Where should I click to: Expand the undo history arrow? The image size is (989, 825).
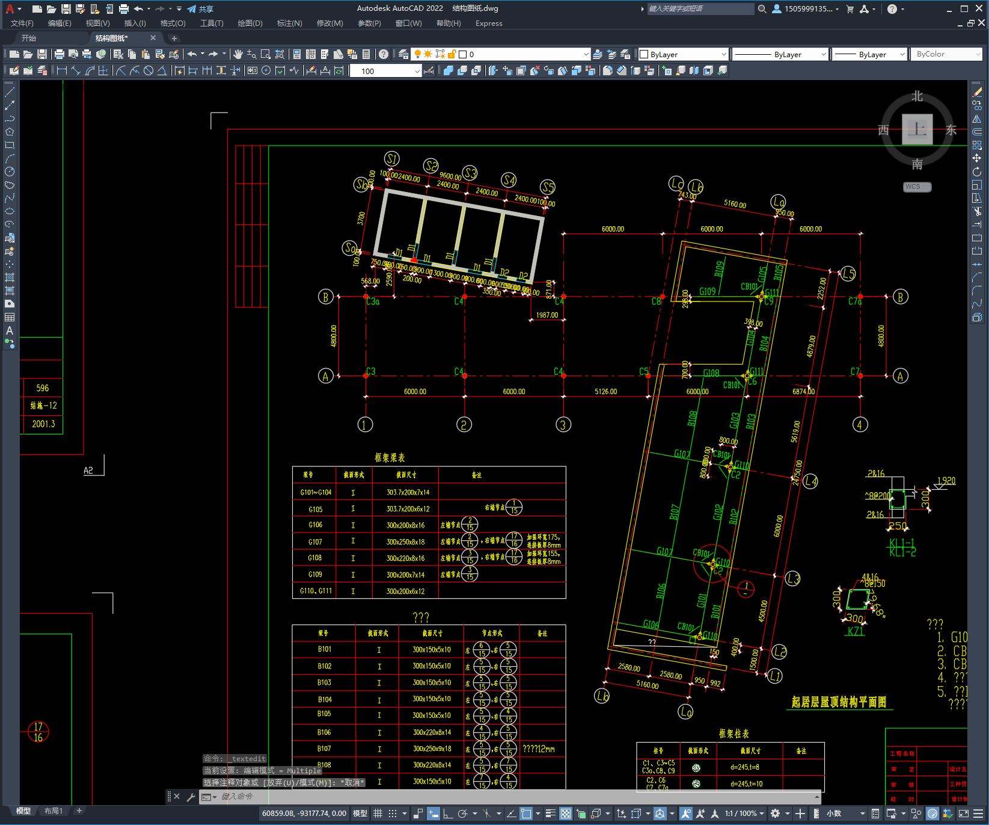203,54
